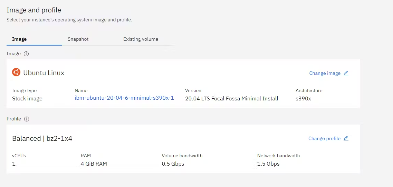Open the Existing volume tab
Screen dimensions: 393x187
pos(141,39)
